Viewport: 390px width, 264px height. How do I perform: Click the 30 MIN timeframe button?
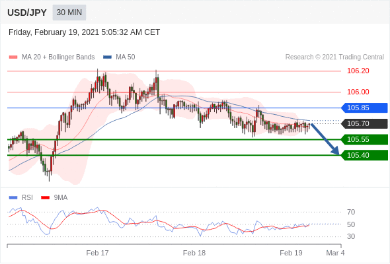coord(69,13)
